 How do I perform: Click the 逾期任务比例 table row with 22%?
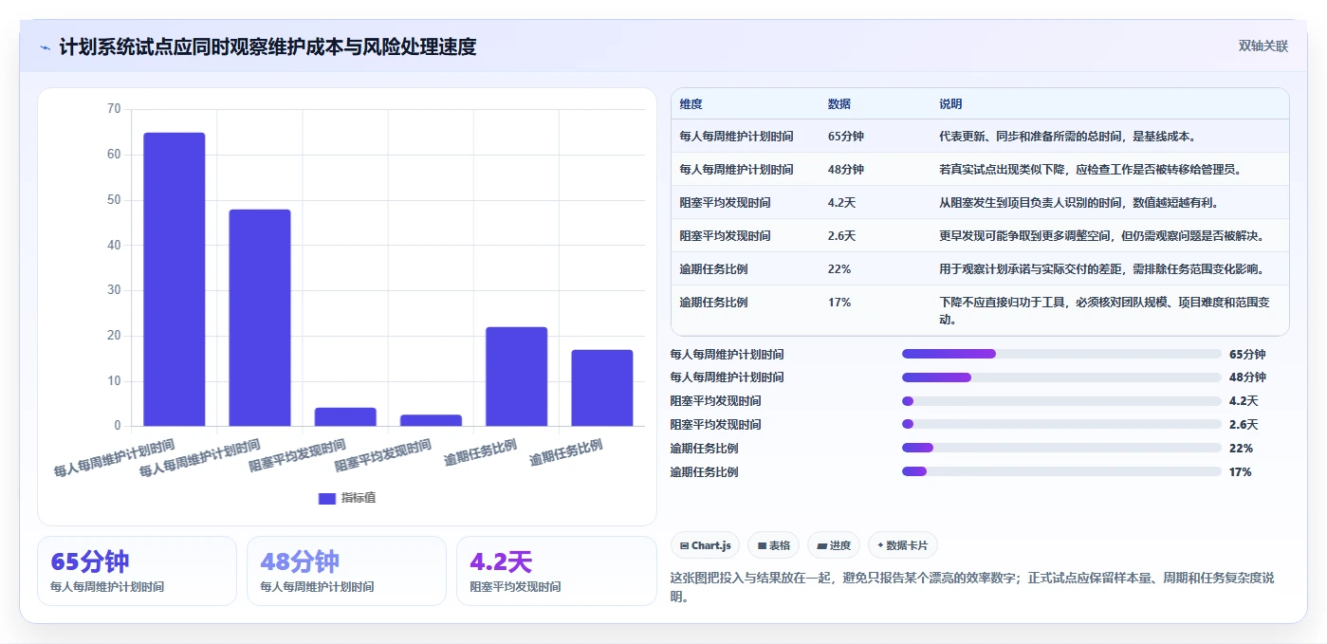pos(980,269)
